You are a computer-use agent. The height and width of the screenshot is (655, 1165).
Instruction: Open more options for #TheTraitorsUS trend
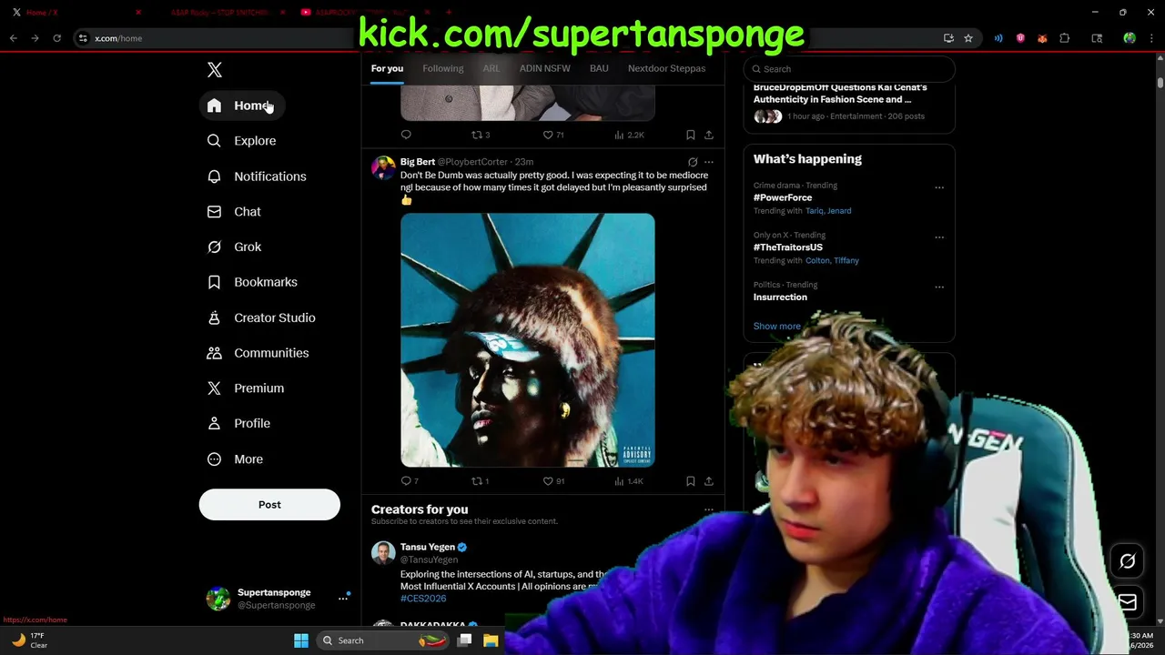939,237
